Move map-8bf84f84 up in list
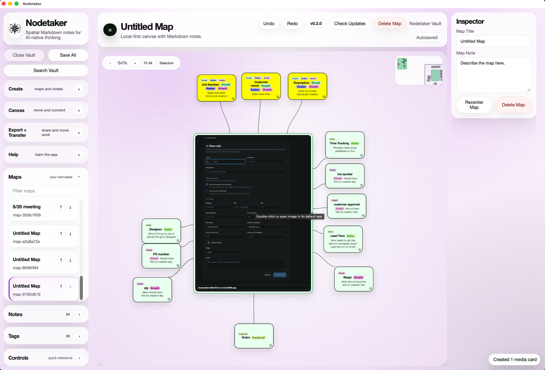545x370 pixels. tap(61, 260)
